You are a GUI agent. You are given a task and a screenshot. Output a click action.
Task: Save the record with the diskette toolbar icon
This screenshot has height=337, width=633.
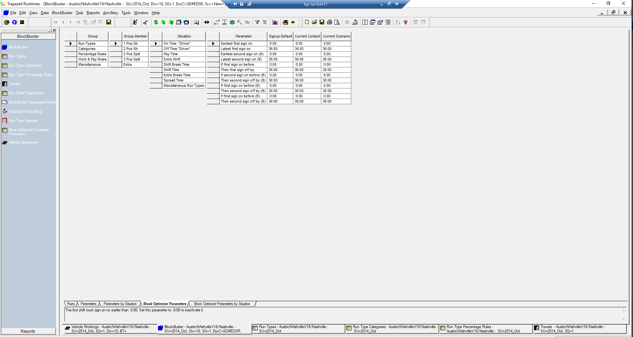coord(109,22)
